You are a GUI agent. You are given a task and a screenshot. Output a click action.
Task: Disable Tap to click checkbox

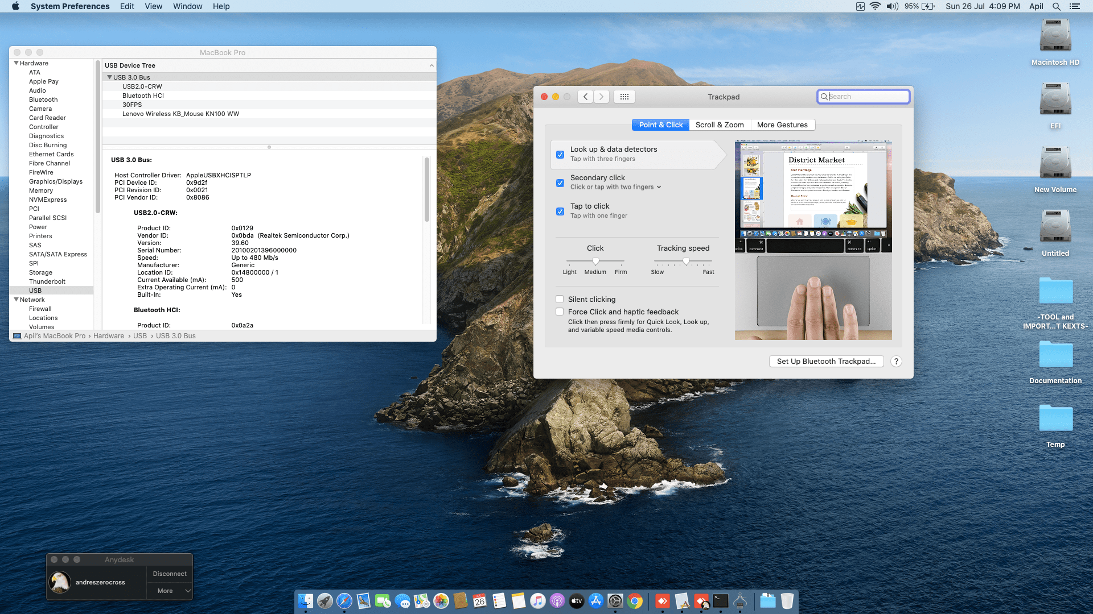(x=560, y=211)
